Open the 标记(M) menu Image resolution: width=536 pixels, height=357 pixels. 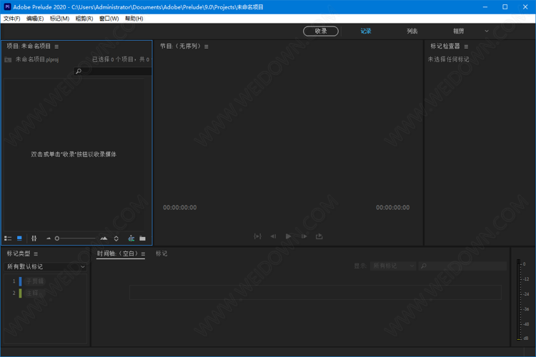(x=59, y=19)
